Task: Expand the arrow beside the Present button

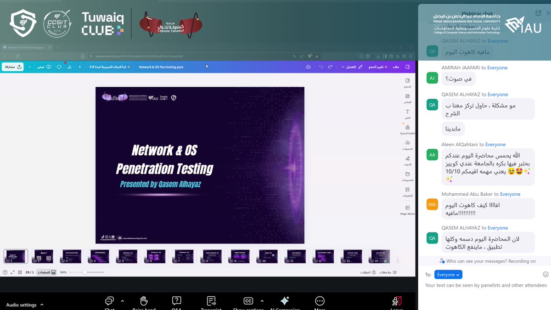Action: (29, 67)
